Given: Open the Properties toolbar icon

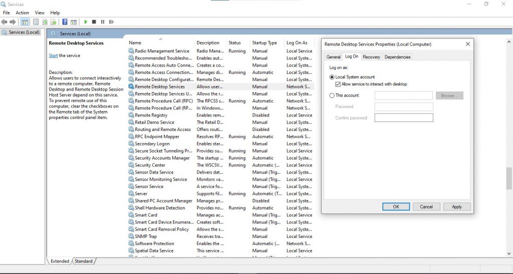Looking at the screenshot, I should pos(36,22).
